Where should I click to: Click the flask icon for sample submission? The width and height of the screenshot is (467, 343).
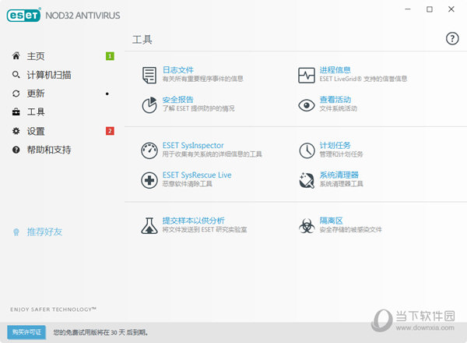pyautogui.click(x=149, y=226)
